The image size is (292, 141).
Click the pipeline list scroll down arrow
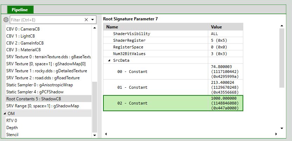point(95,135)
